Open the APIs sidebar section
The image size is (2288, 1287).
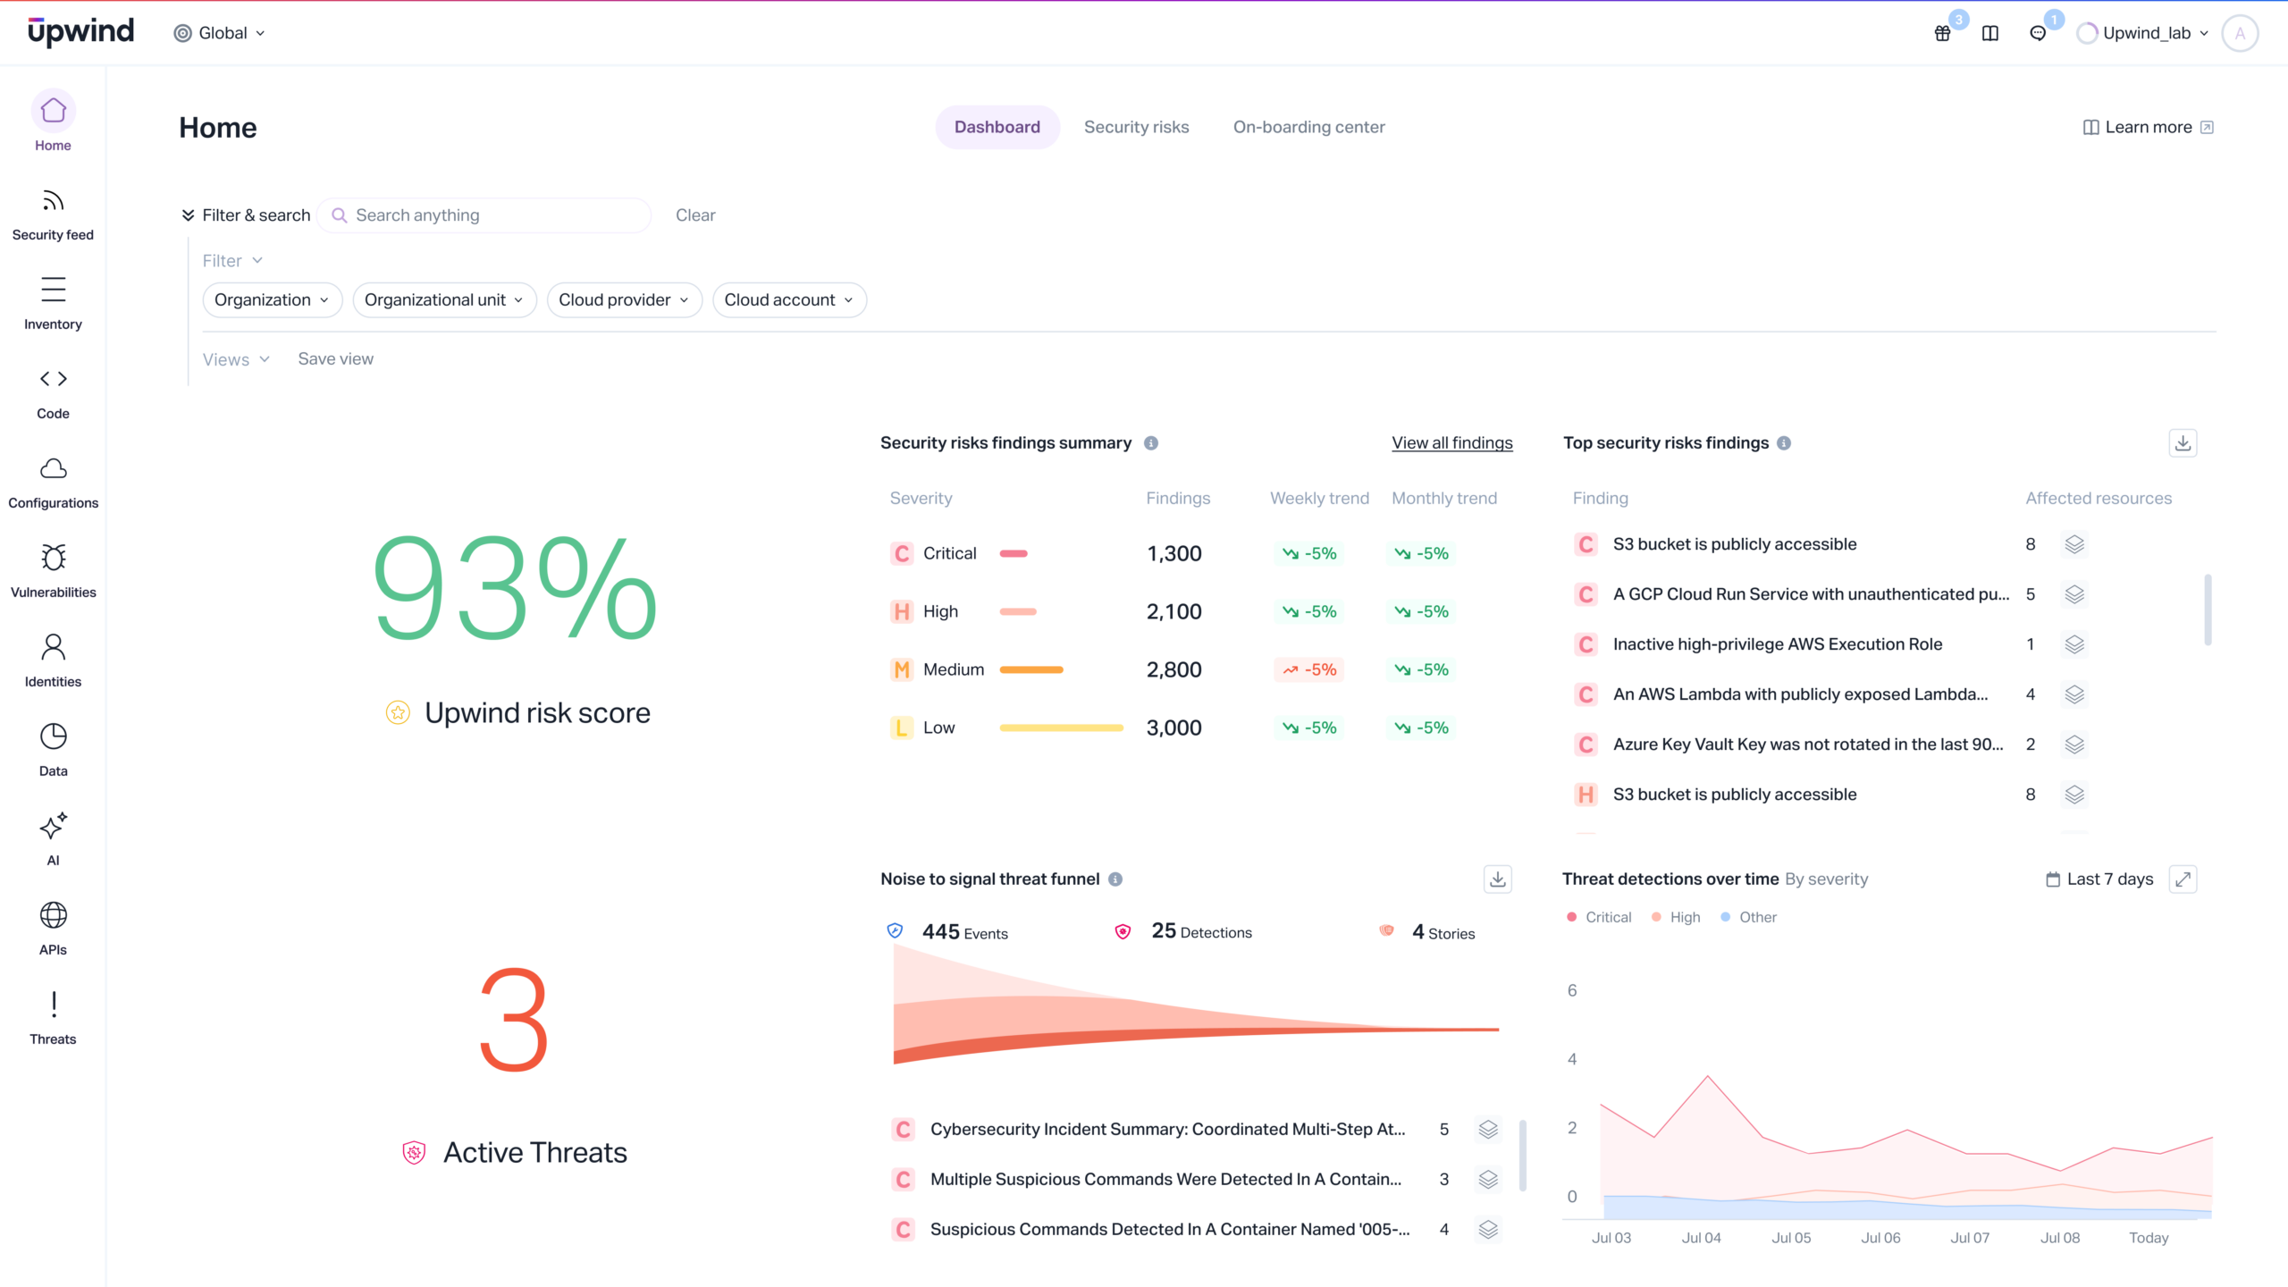point(53,928)
